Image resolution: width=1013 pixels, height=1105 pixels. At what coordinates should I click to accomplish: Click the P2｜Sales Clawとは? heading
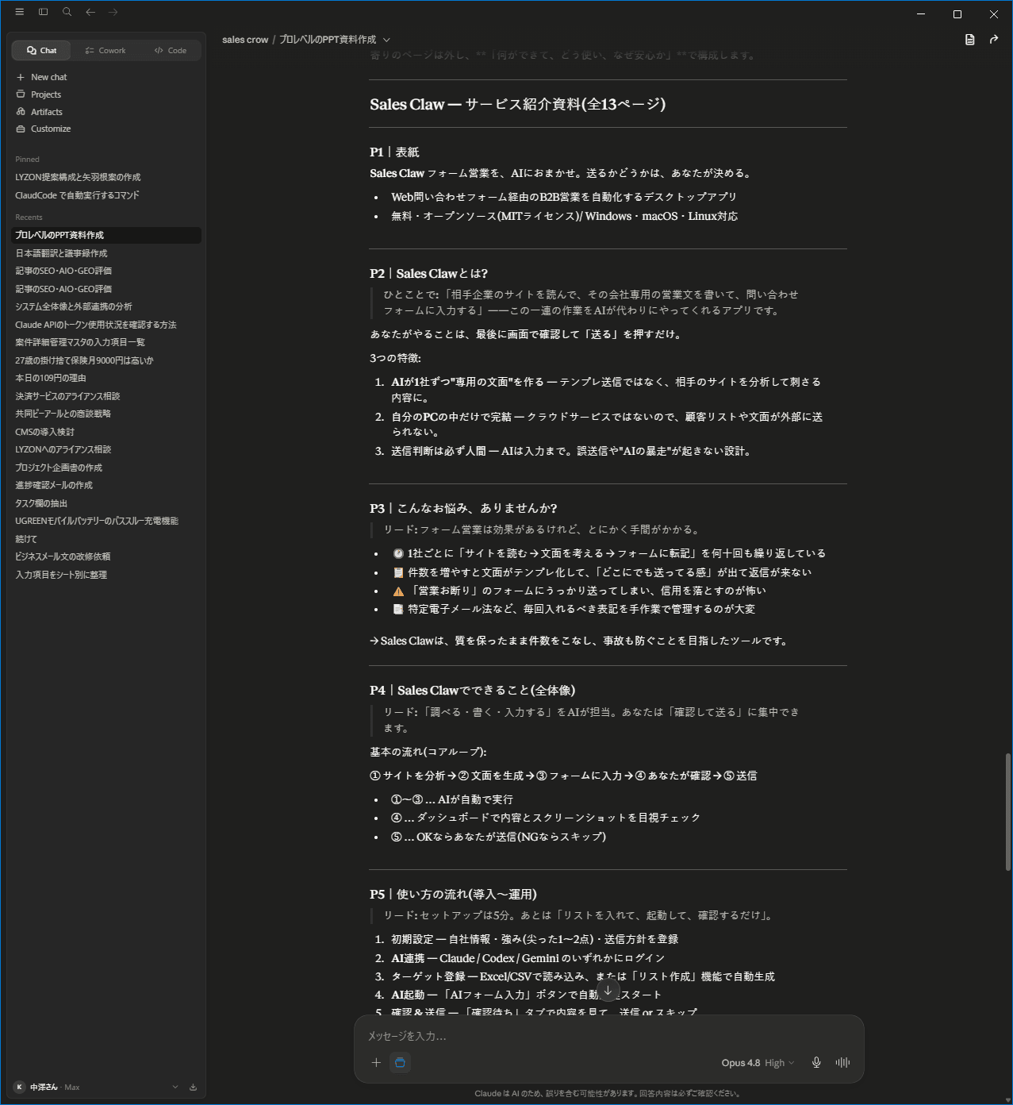pos(428,274)
